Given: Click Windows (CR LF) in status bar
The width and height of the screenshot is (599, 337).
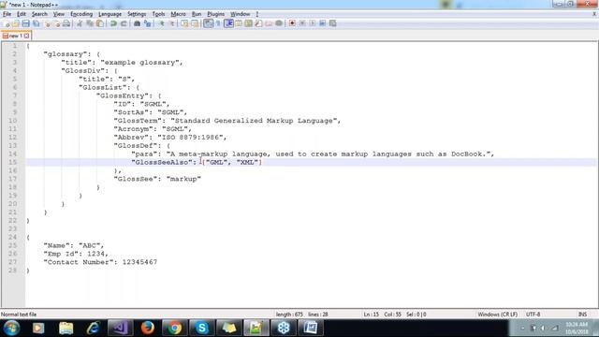Looking at the screenshot, I should point(497,315).
